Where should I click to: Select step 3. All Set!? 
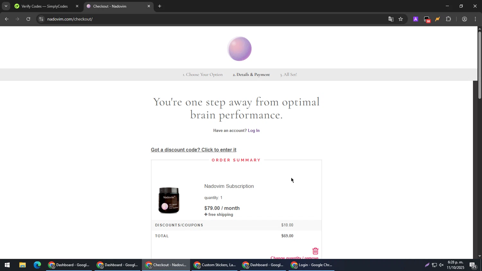click(288, 74)
